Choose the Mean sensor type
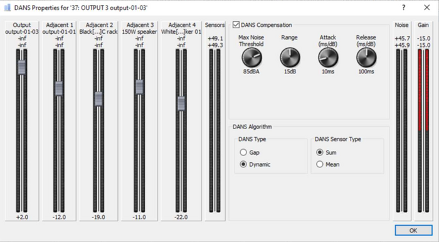439x242 pixels. pyautogui.click(x=319, y=164)
